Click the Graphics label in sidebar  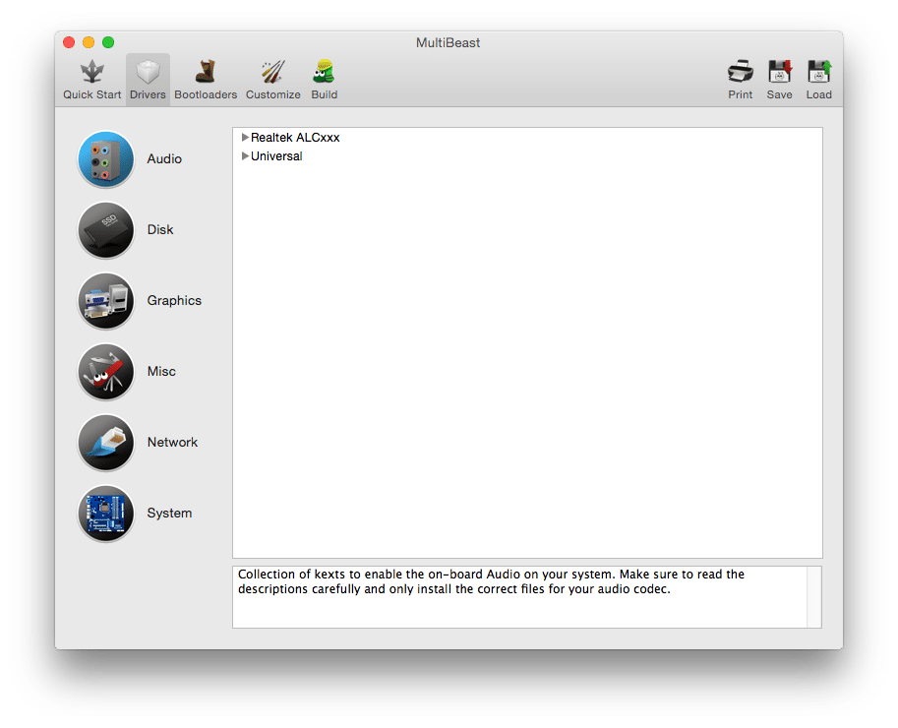pos(174,301)
